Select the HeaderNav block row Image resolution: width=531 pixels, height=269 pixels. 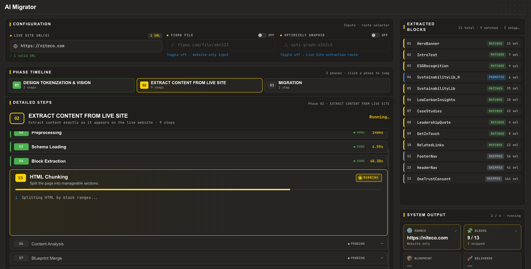(462, 168)
